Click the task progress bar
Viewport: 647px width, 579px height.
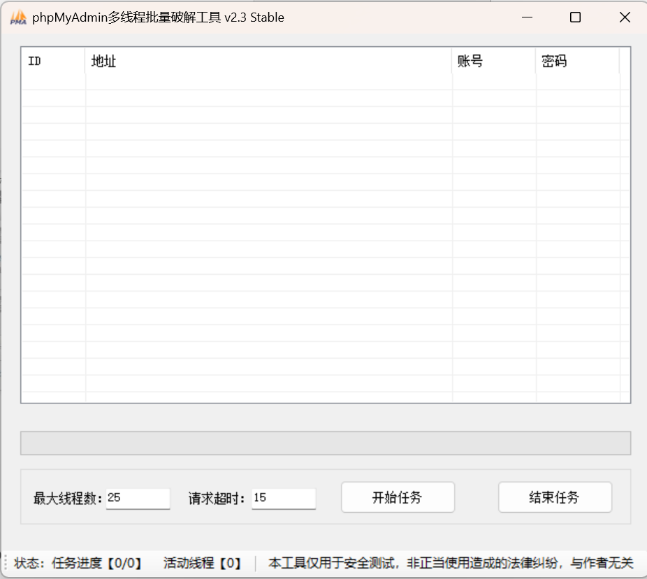pos(326,443)
